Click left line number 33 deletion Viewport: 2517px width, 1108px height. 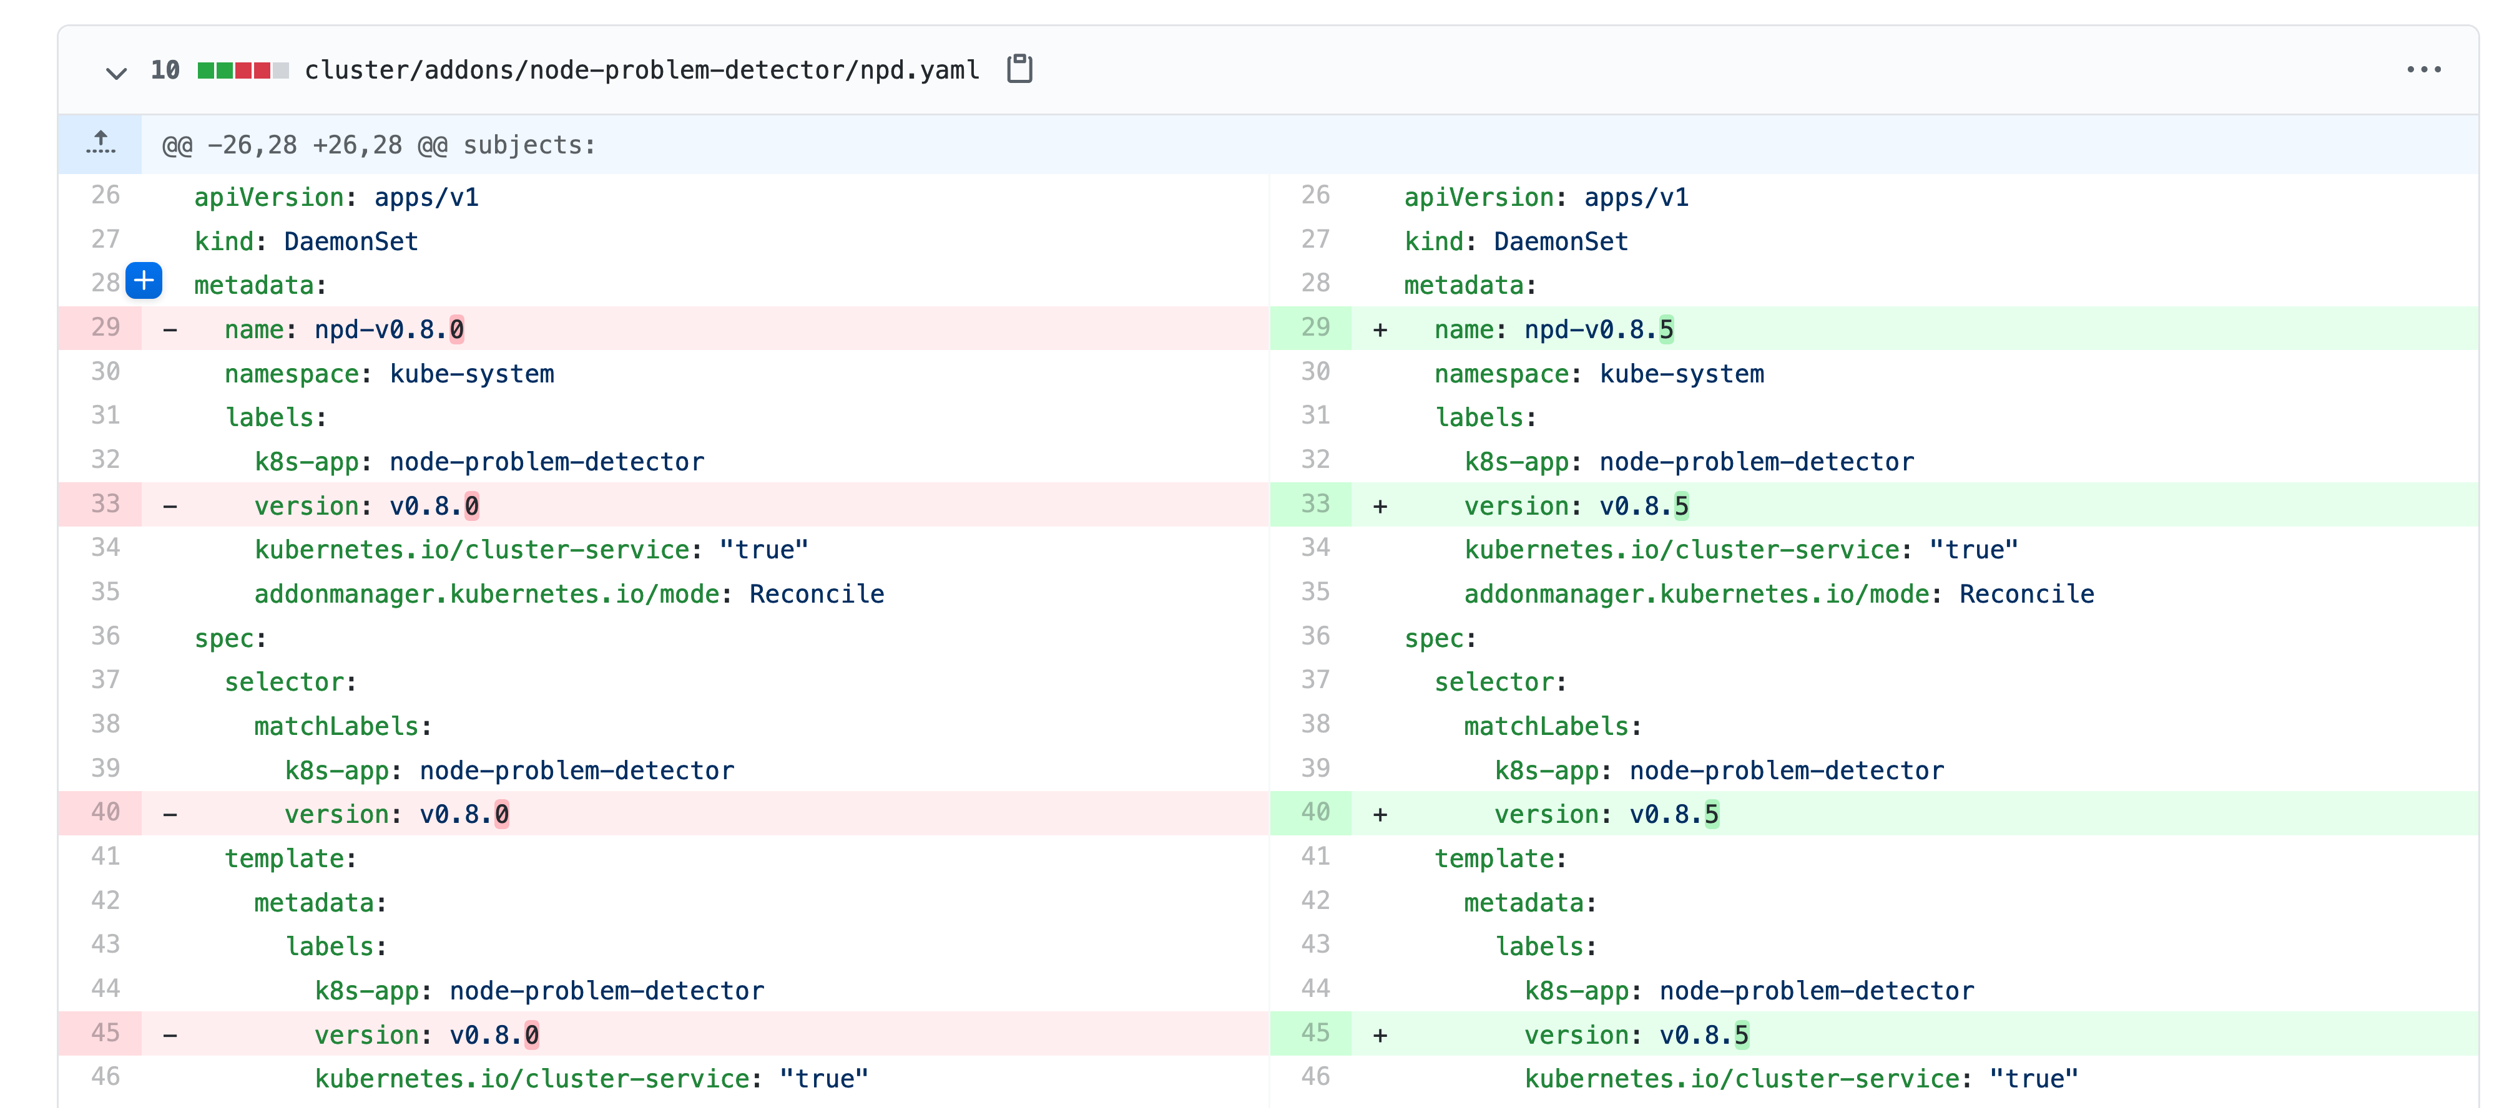pos(104,505)
